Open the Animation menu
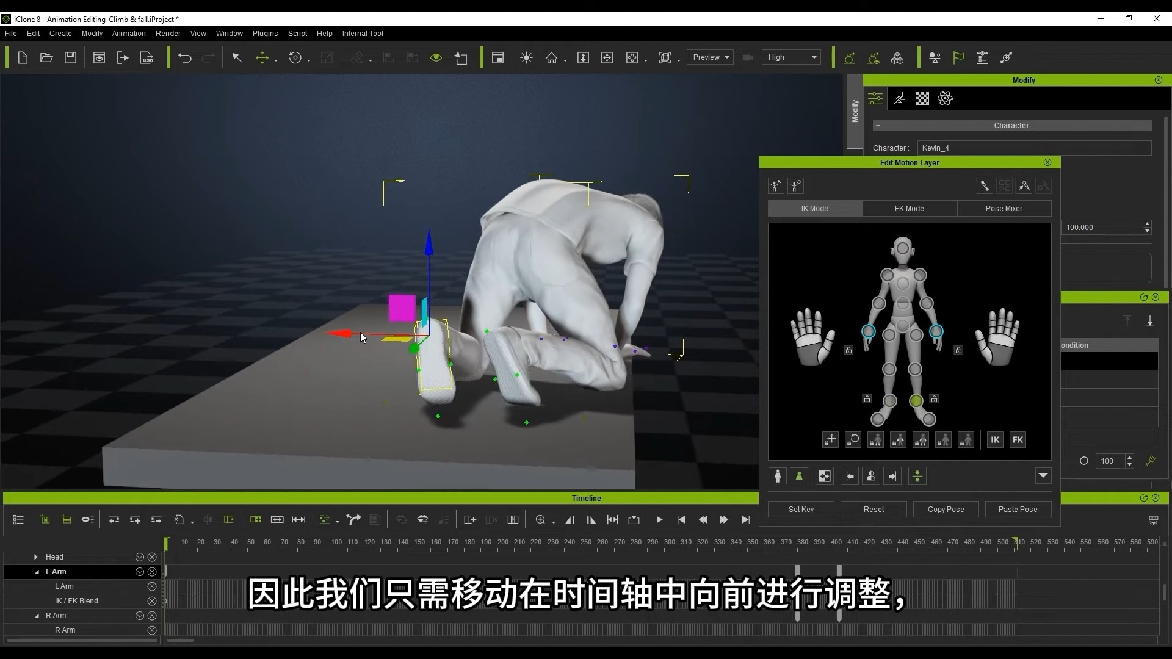The image size is (1172, 659). tap(128, 34)
